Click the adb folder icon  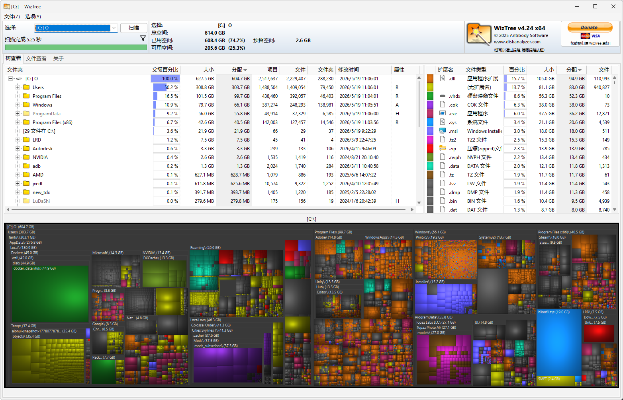tap(27, 166)
